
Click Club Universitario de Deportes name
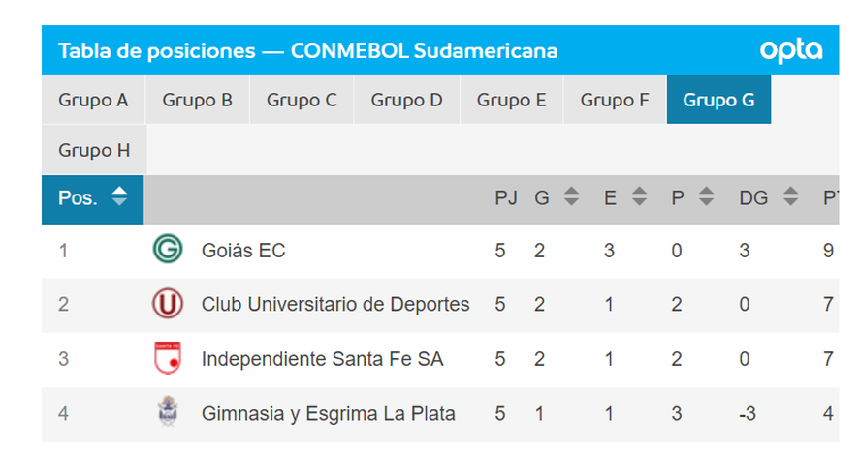point(335,305)
